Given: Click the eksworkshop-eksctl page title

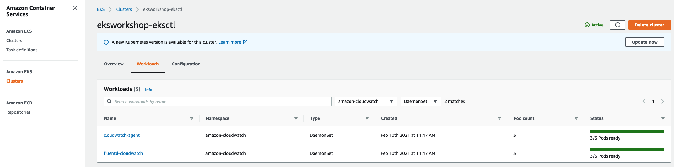Looking at the screenshot, I should click(136, 25).
